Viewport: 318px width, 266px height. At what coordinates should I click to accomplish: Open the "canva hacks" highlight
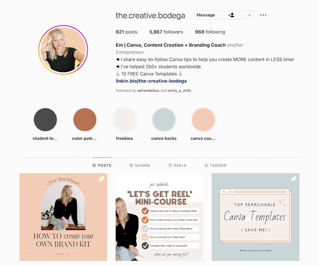164,120
